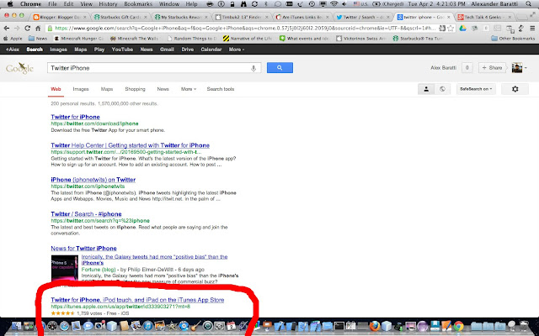Open the Minecraft Hunger Games bookmark
Viewport: 539px width, 336px height.
pyautogui.click(x=78, y=39)
